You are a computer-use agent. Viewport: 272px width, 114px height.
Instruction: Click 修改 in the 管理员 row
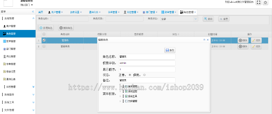tap(256, 41)
